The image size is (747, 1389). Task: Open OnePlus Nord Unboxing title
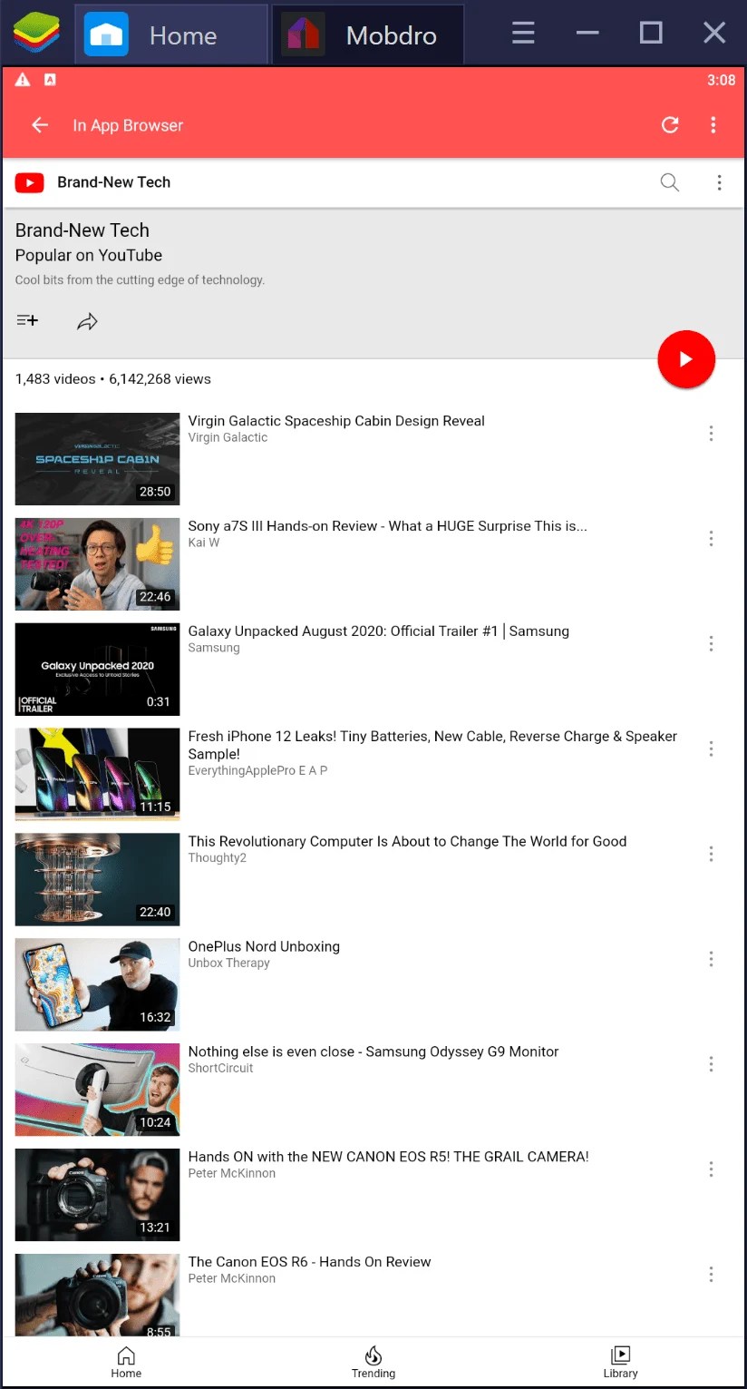[x=264, y=946]
